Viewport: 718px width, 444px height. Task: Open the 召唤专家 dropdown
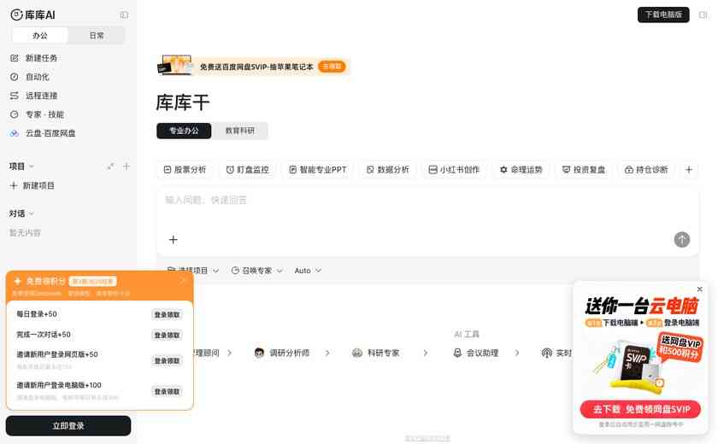(257, 271)
